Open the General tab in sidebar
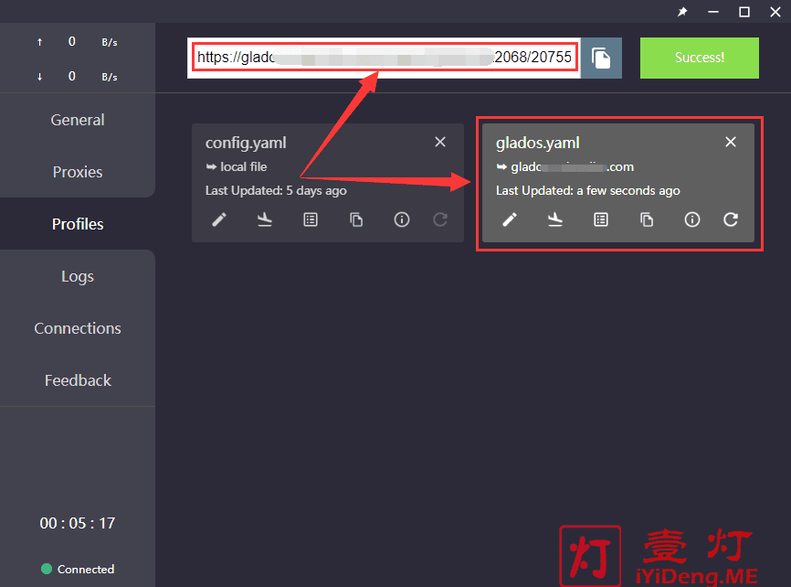 pos(78,120)
